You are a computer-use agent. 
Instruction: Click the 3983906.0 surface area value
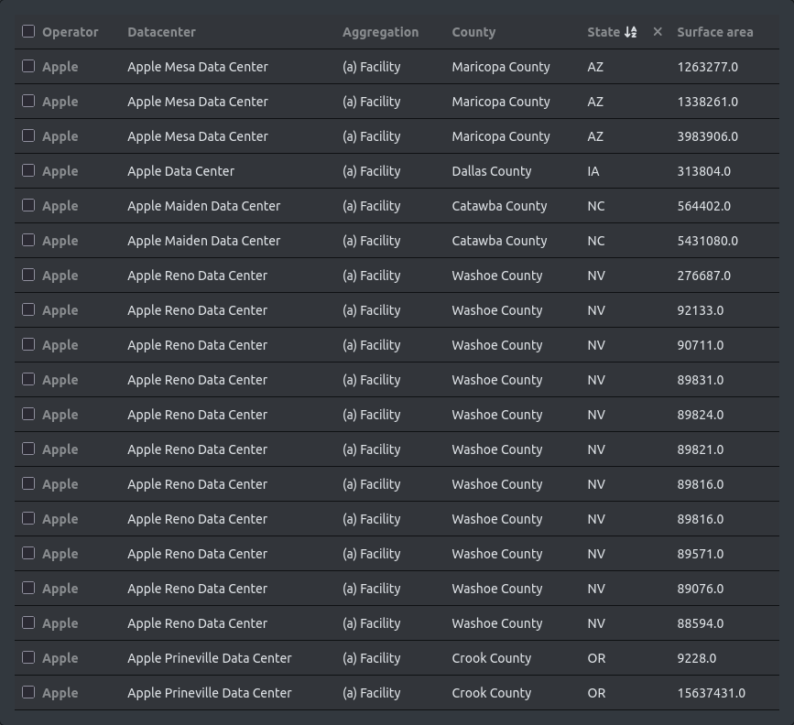(707, 136)
